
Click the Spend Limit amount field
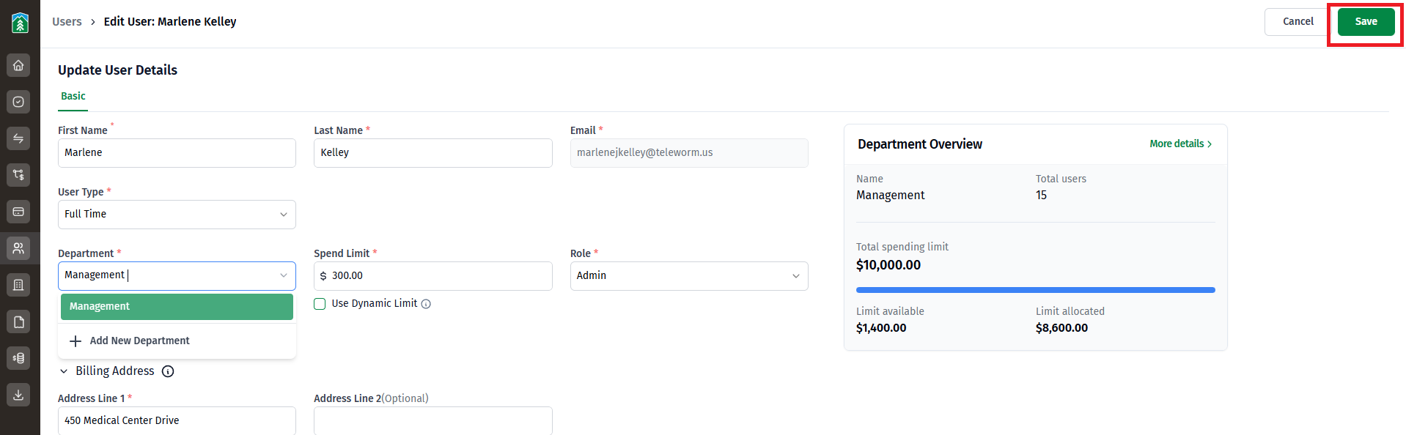coord(433,276)
